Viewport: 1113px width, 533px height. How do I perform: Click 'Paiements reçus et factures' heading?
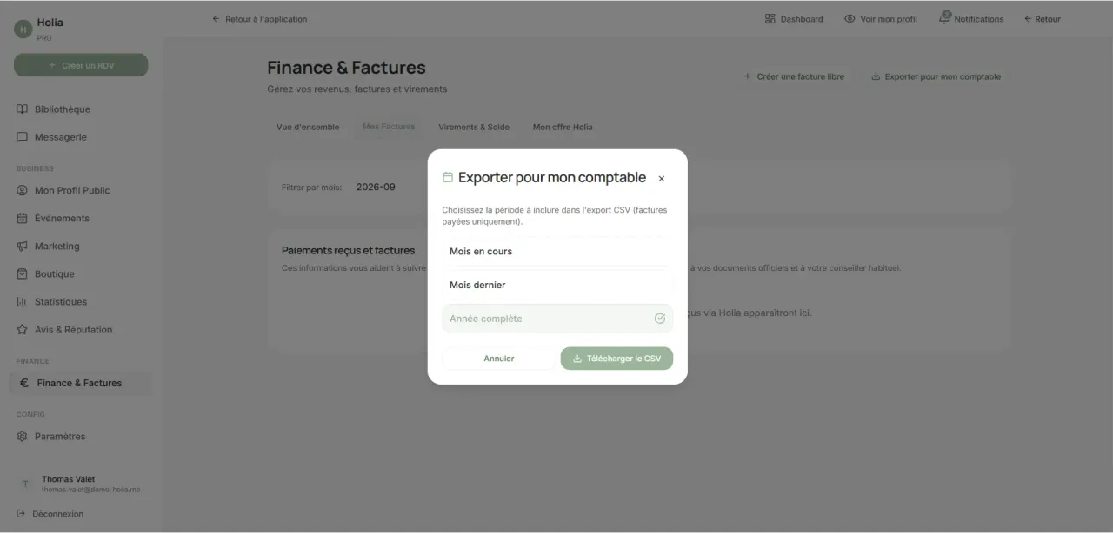pos(348,250)
